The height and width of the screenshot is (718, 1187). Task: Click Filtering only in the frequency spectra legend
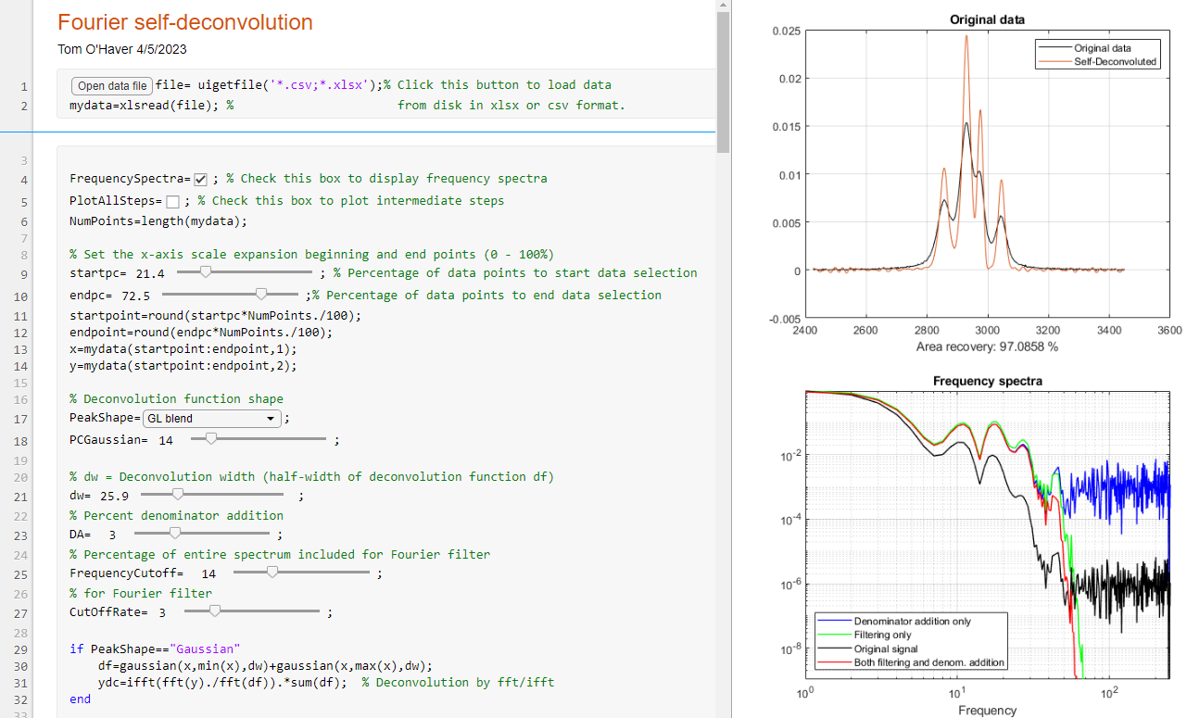click(882, 635)
